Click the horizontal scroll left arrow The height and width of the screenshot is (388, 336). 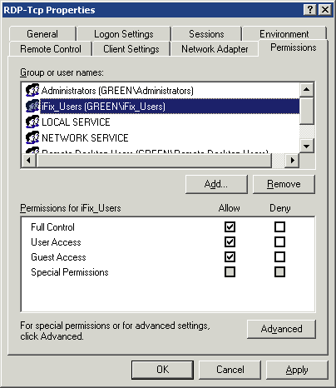click(29, 160)
